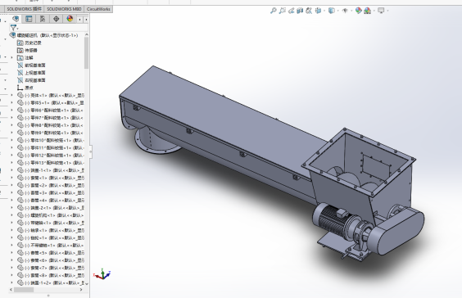Click the Apply Scene icon

(x=368, y=11)
